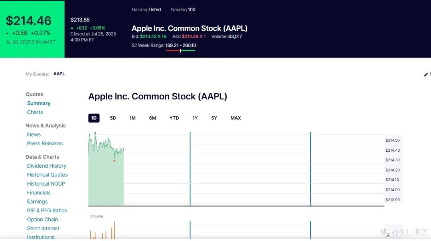Open the Charts link in sidebar
This screenshot has height=241, width=431.
pyautogui.click(x=35, y=112)
